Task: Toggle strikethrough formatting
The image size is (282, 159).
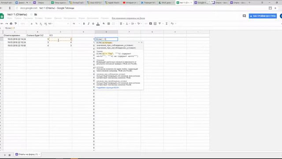Action: [93, 23]
